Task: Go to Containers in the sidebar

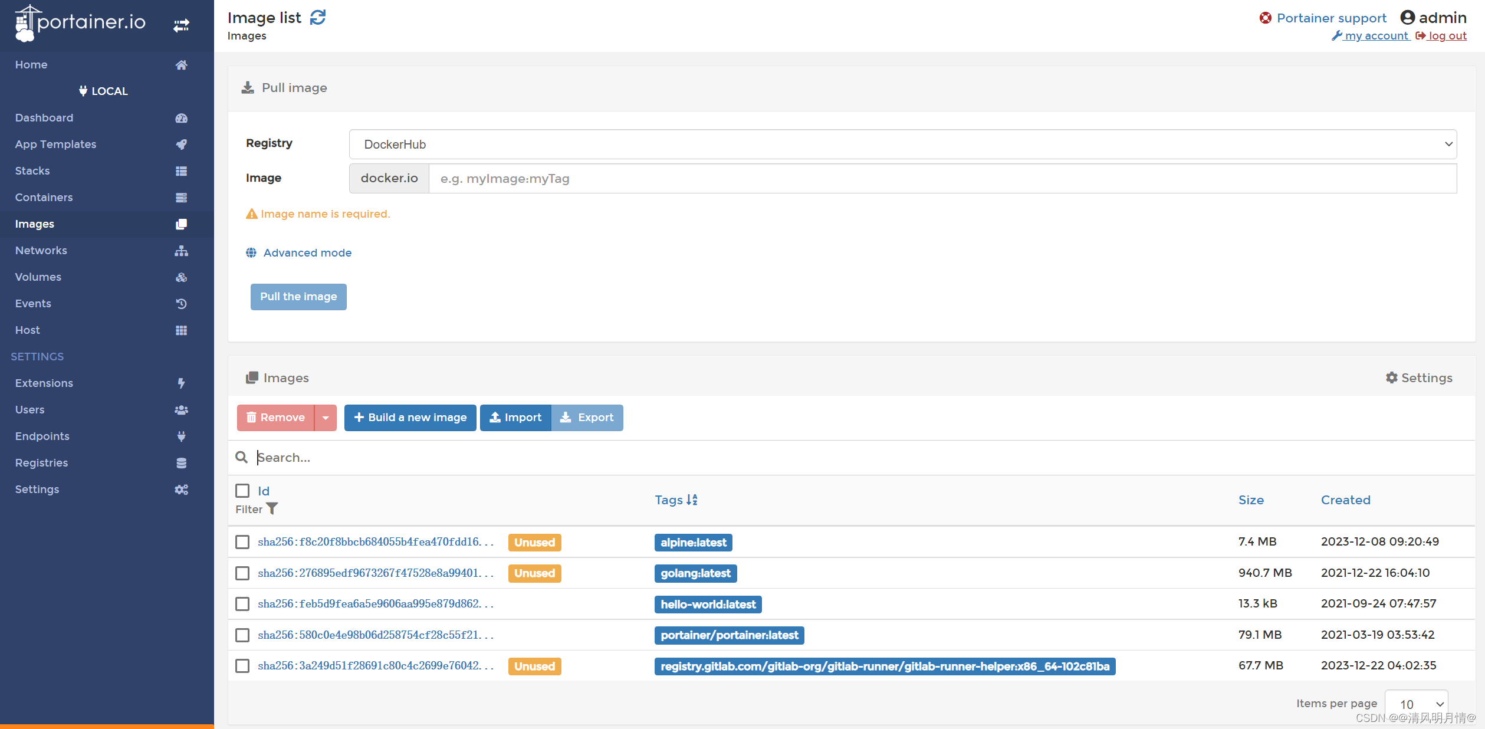Action: [107, 198]
